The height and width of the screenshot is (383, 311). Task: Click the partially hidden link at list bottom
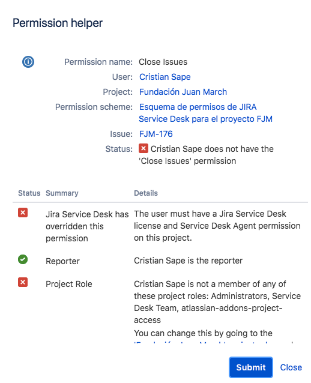coord(213,343)
